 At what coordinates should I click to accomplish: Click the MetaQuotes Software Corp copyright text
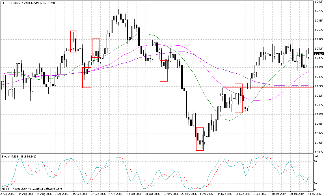(x=33, y=188)
